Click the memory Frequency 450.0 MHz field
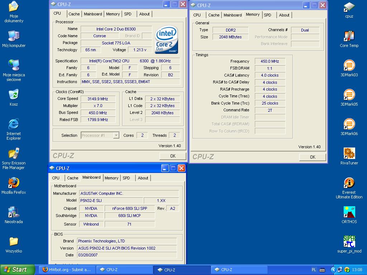 click(270, 61)
